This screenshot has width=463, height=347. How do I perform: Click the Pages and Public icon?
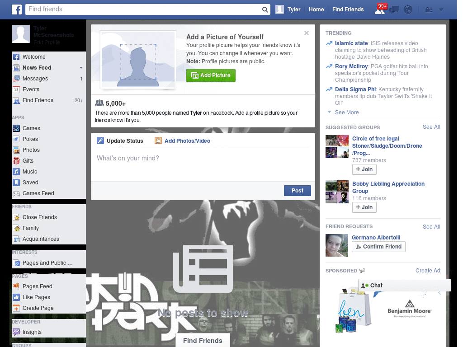[x=16, y=263]
